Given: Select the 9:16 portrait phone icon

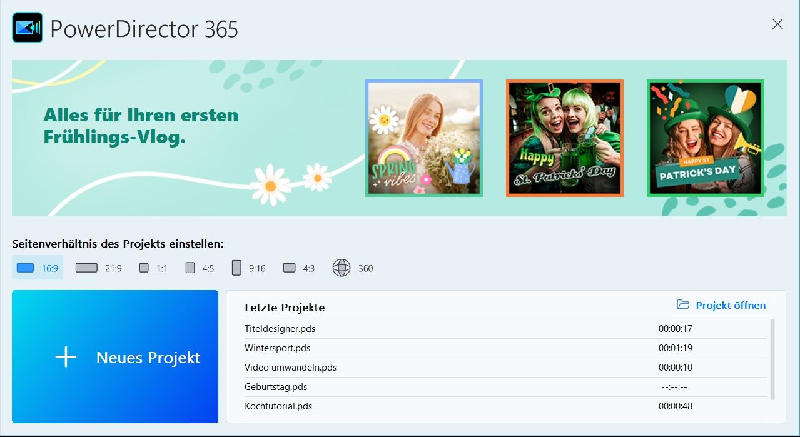Looking at the screenshot, I should pyautogui.click(x=236, y=268).
